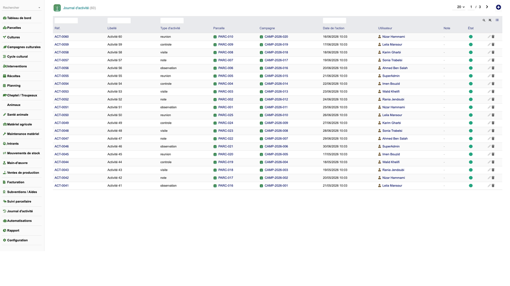The height and width of the screenshot is (286, 510).
Task: Click parcel icon next to PARC-010
Action: tap(215, 37)
